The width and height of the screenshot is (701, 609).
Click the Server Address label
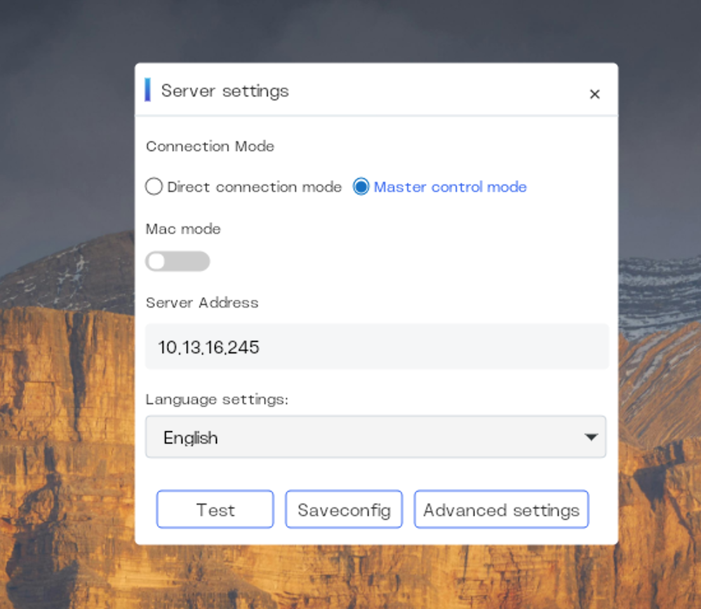202,303
